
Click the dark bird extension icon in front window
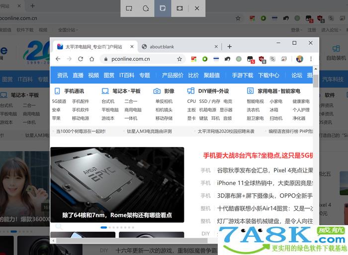click(x=227, y=59)
